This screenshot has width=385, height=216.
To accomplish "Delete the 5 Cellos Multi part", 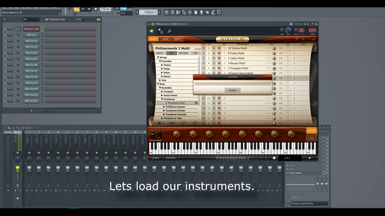I will pos(224,58).
